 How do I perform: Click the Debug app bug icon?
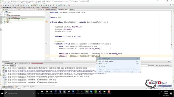coord(42,5)
